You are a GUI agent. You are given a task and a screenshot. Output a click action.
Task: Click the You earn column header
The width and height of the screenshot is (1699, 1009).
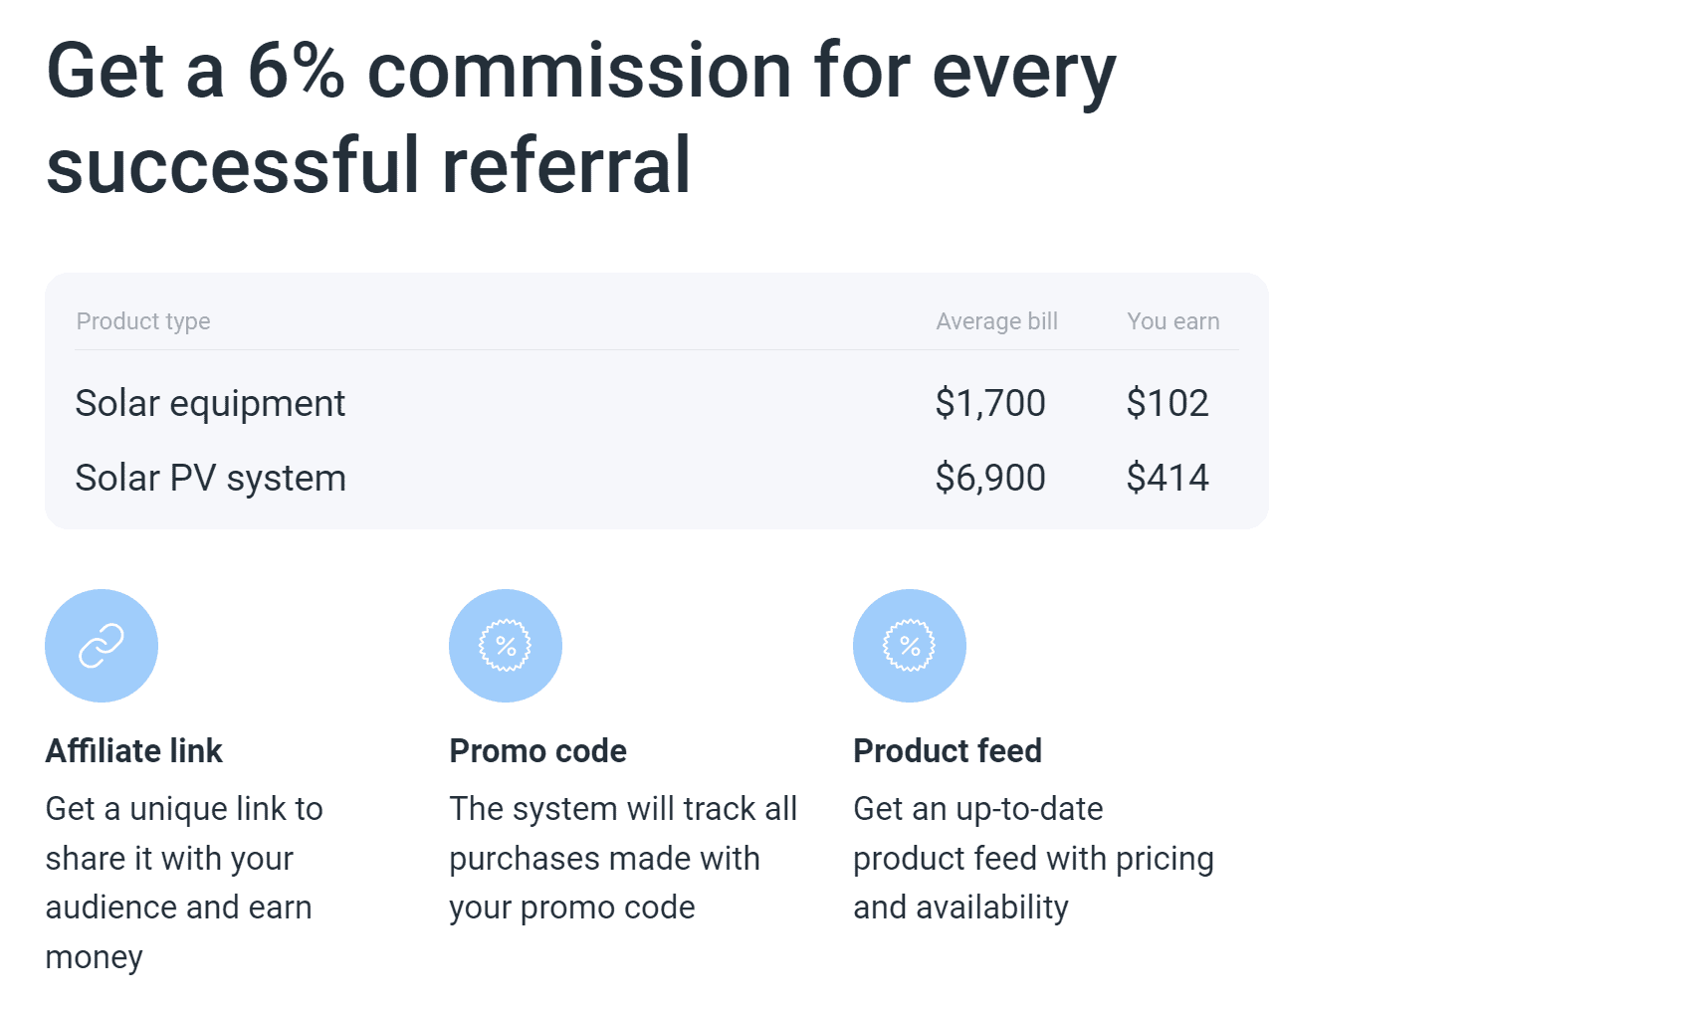pyautogui.click(x=1172, y=321)
